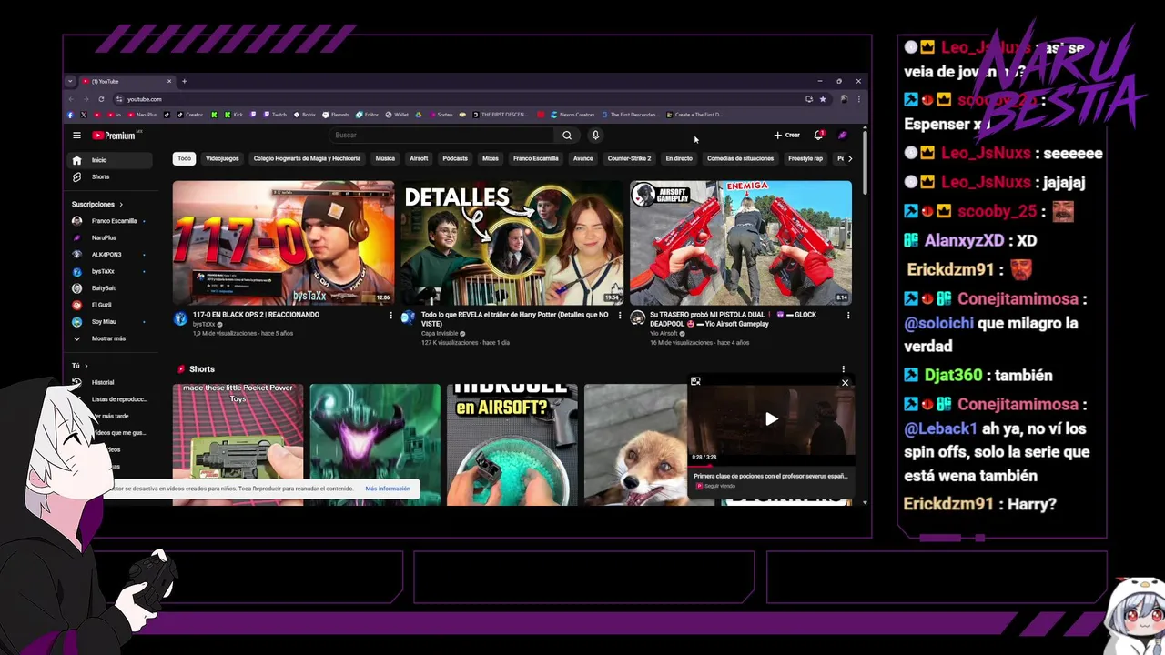Open the Facebook bookmark icon
This screenshot has height=655, width=1165.
click(x=71, y=115)
